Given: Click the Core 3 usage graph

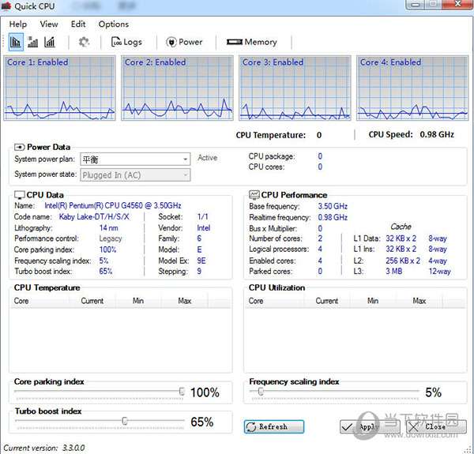Looking at the screenshot, I should coord(295,88).
